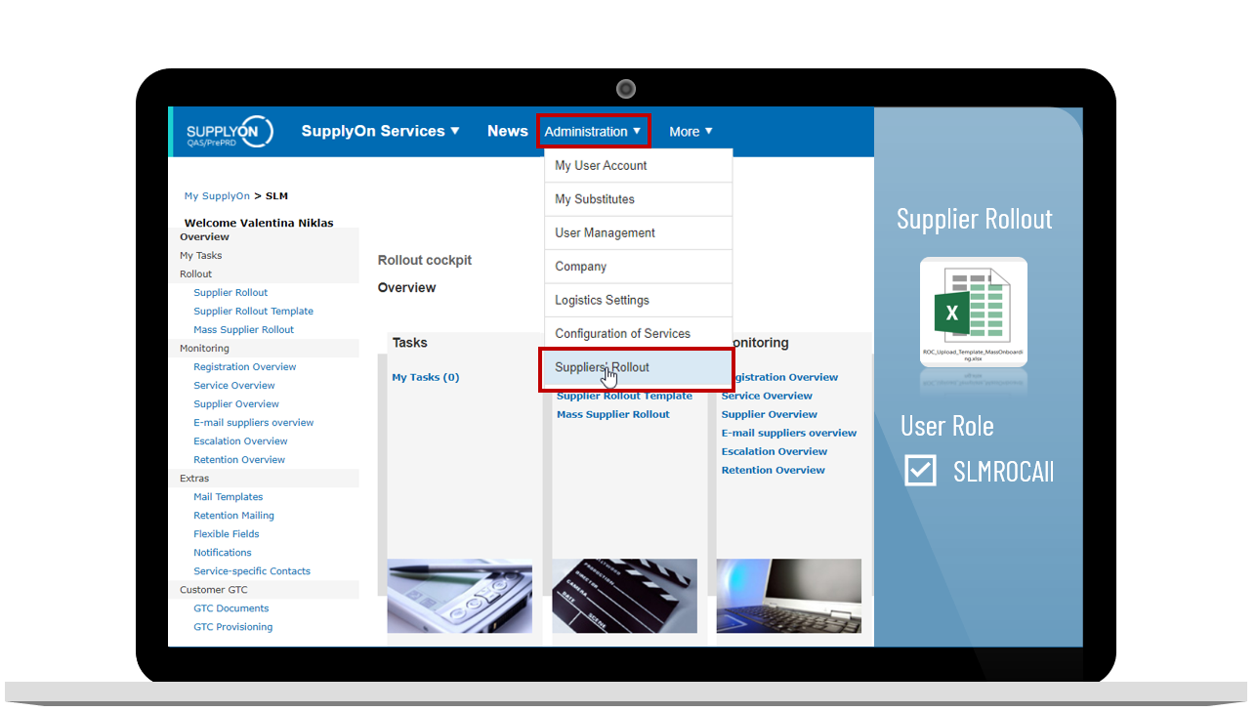Image resolution: width=1257 pixels, height=712 pixels.
Task: Click the SupplyOn logo
Action: tap(230, 132)
